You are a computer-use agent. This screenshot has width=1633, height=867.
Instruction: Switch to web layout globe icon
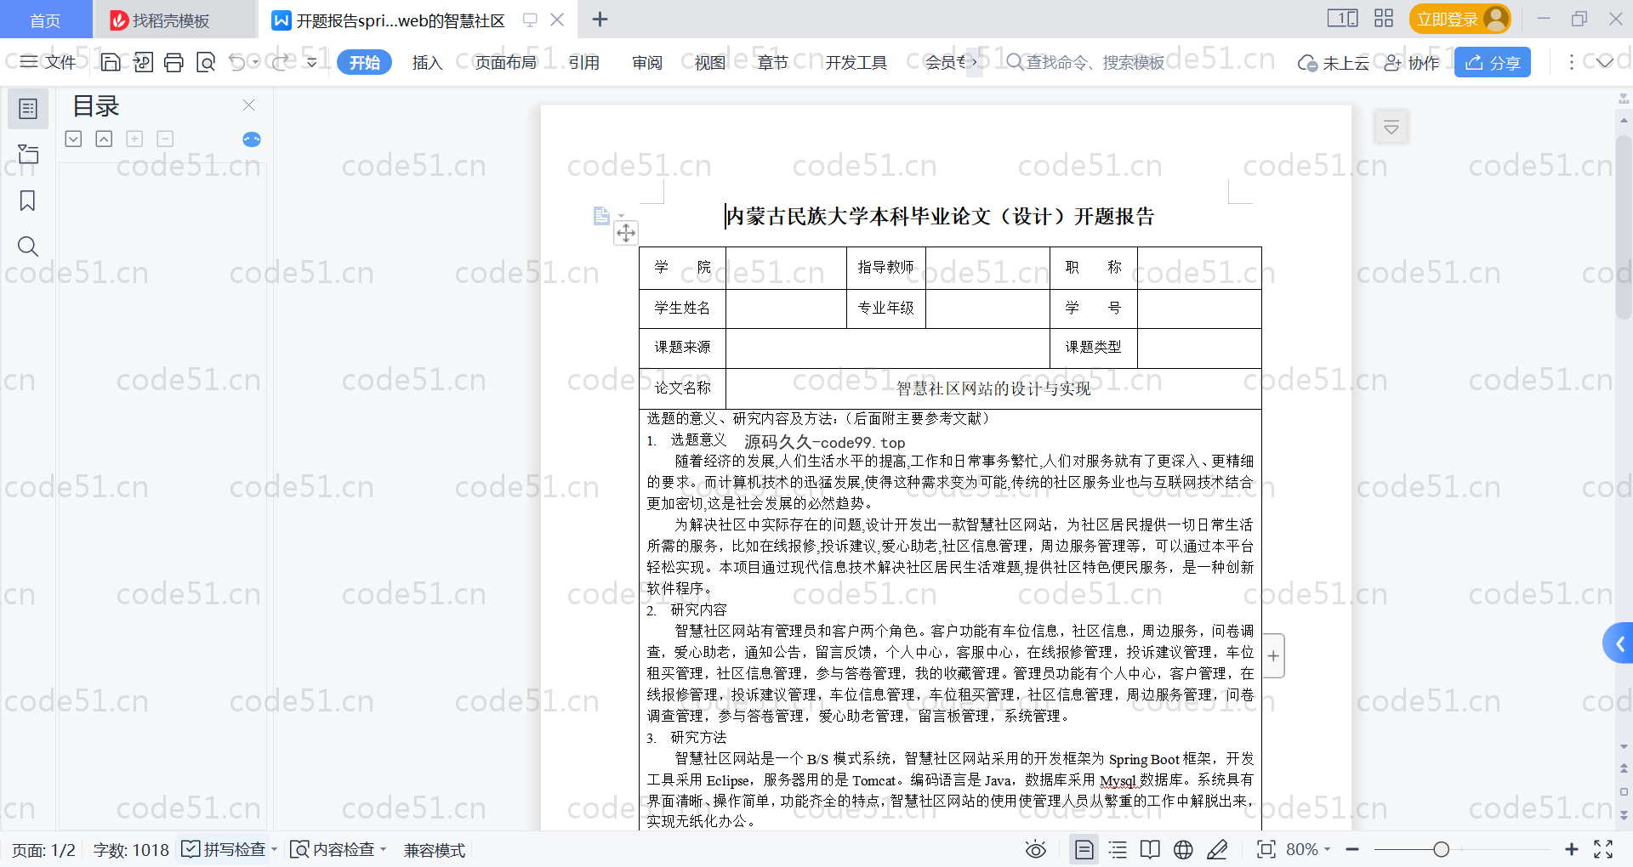point(1183,849)
